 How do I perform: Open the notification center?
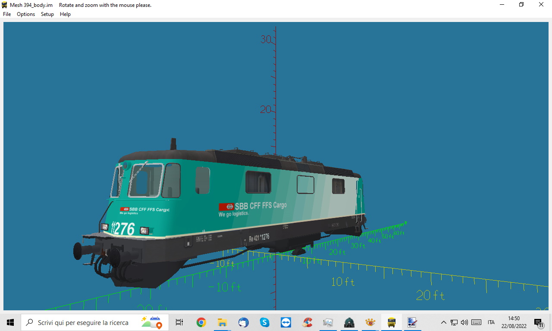(539, 322)
